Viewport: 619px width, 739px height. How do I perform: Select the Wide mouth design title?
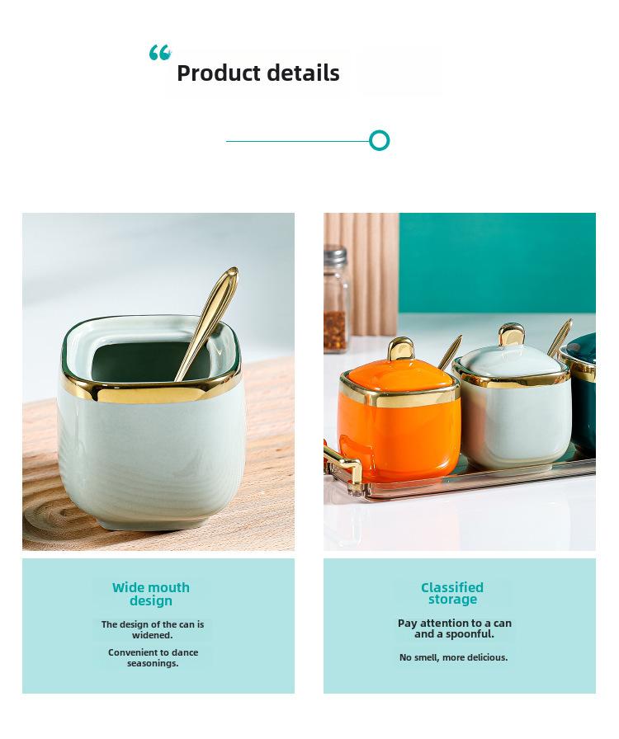(x=151, y=594)
